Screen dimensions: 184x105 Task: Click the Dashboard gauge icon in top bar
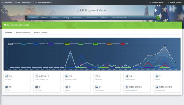pyautogui.click(x=2, y=3)
